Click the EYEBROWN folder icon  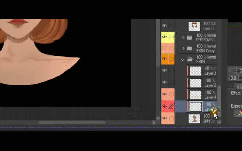click(189, 37)
